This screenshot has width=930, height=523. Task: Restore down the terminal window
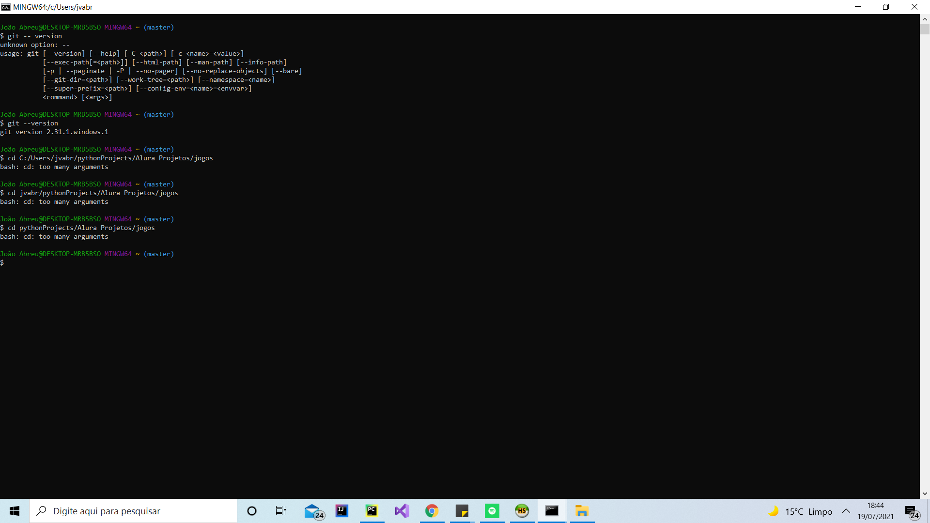pyautogui.click(x=886, y=7)
